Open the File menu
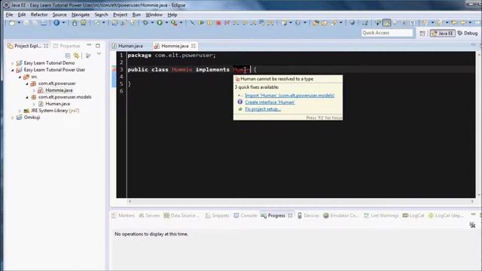The image size is (482, 271). pyautogui.click(x=9, y=14)
